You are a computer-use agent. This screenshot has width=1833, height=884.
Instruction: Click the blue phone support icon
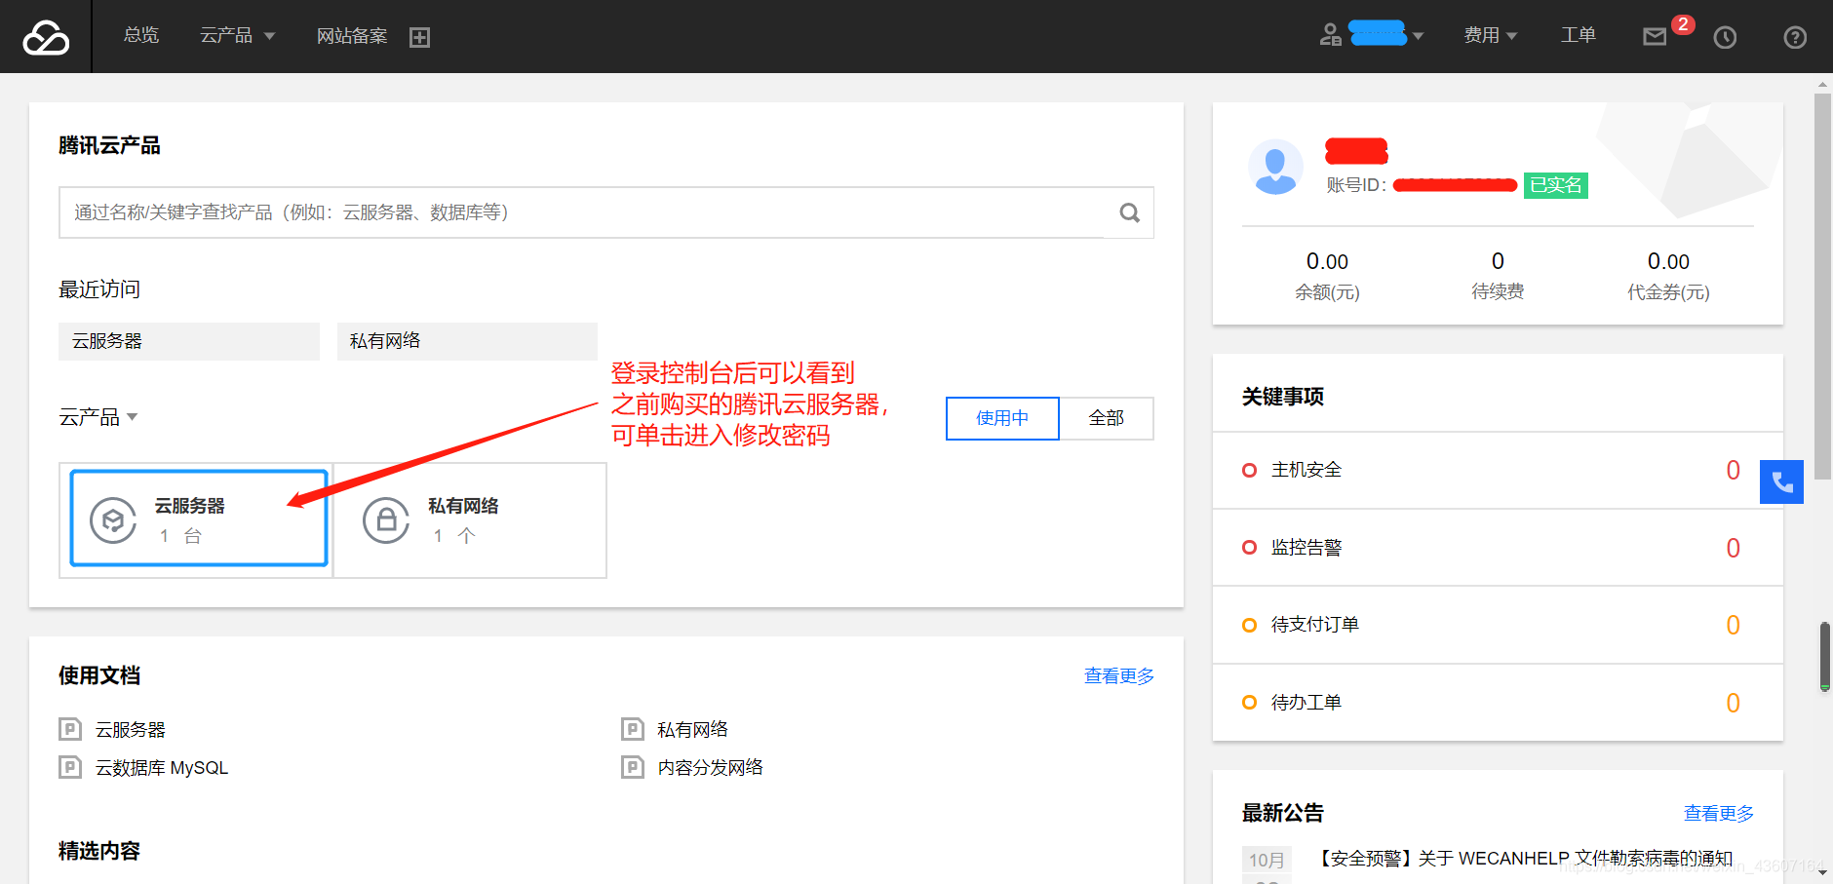[x=1781, y=481]
